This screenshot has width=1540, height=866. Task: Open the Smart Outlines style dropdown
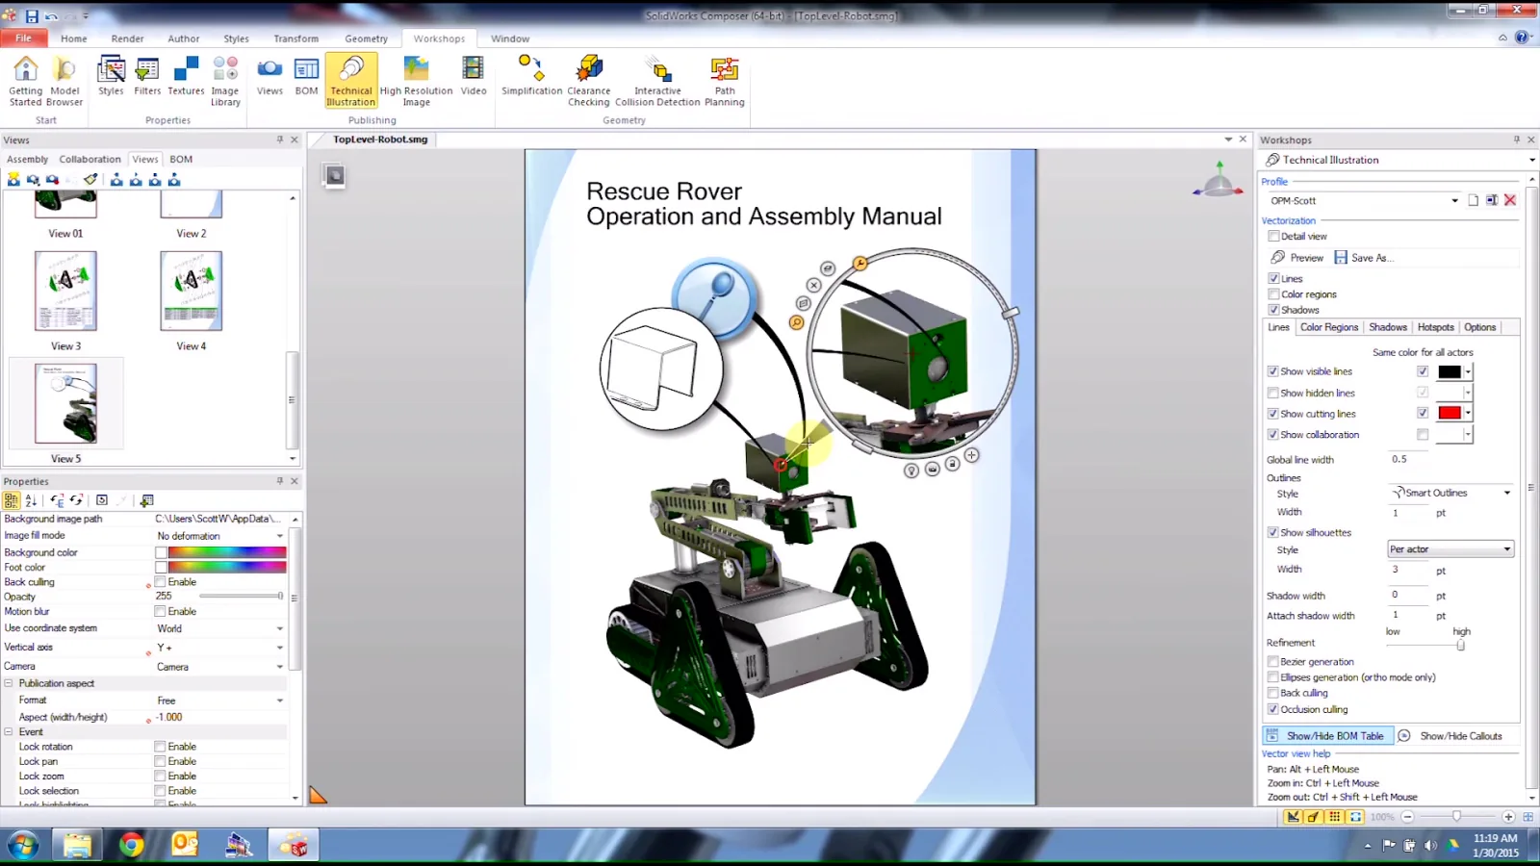(1507, 493)
